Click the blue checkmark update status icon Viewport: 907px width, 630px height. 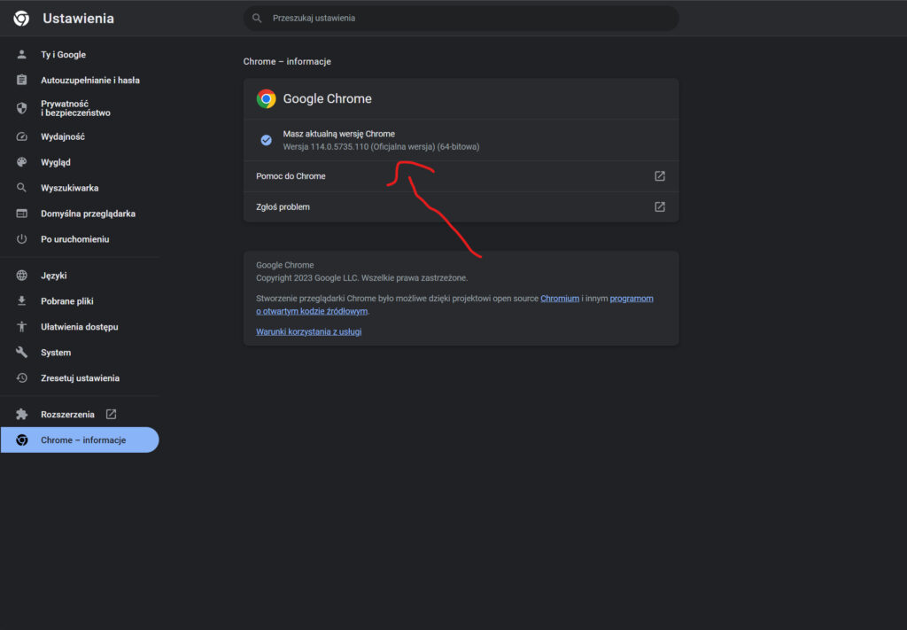[x=266, y=140]
